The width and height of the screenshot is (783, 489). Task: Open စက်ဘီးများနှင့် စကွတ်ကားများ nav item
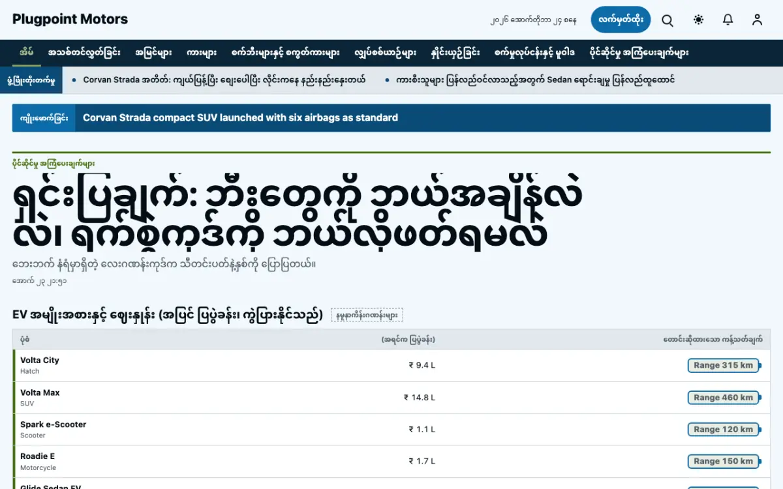point(285,52)
